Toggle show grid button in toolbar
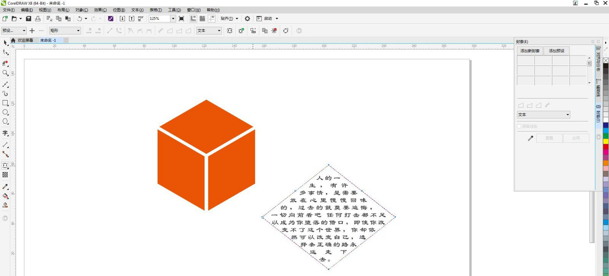 point(202,19)
